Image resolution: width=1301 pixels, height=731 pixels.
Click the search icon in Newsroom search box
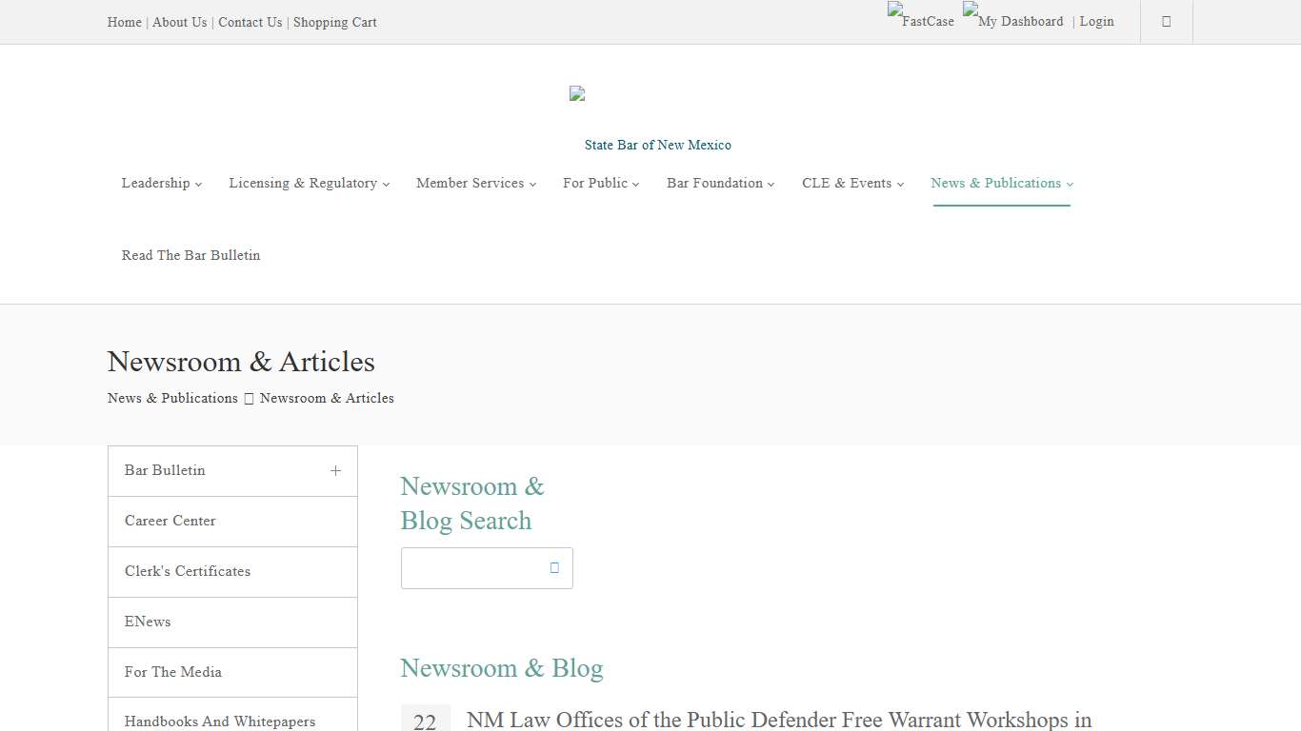553,567
